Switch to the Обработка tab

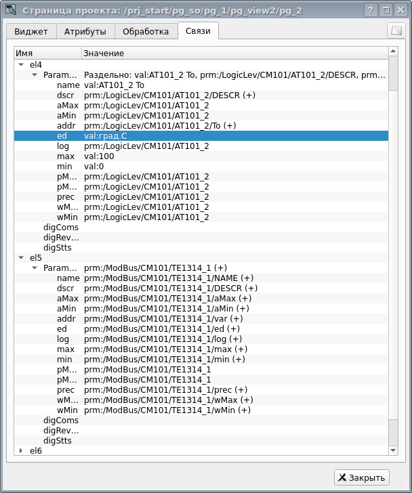[x=146, y=32]
